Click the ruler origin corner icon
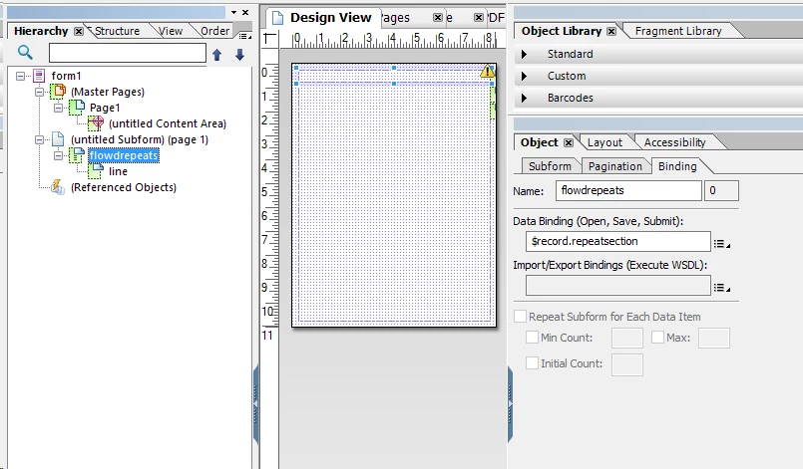The width and height of the screenshot is (803, 469). (x=269, y=40)
